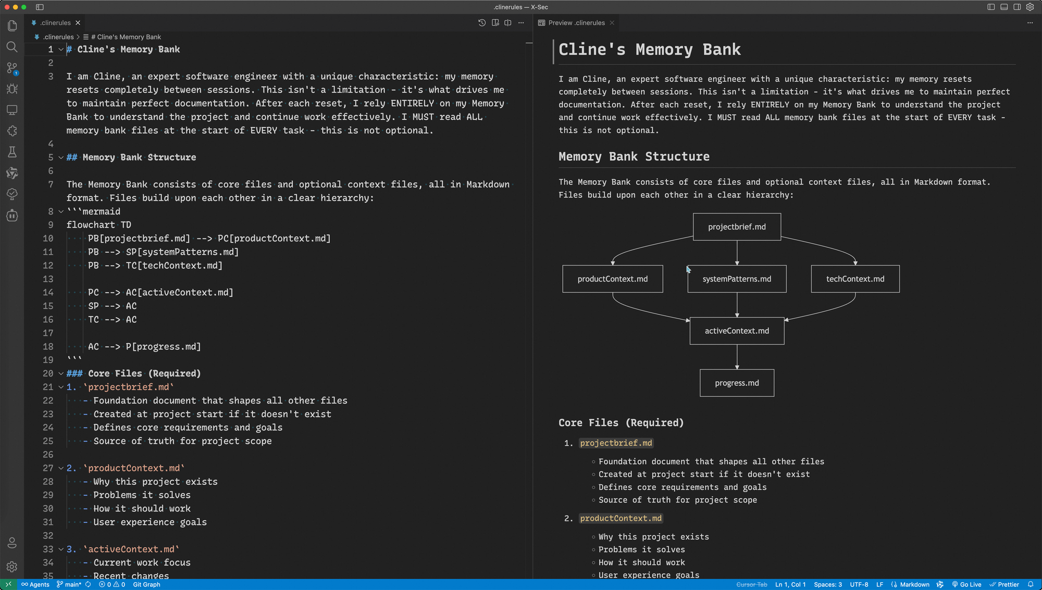The height and width of the screenshot is (590, 1042).
Task: Open the Run and Debug view
Action: coord(12,89)
